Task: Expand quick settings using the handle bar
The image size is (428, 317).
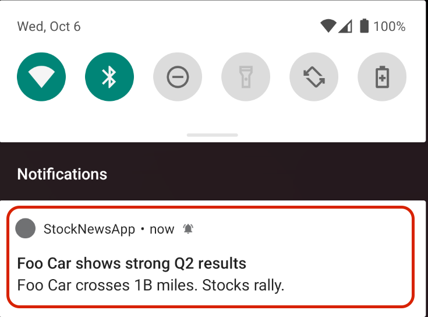Action: tap(214, 134)
